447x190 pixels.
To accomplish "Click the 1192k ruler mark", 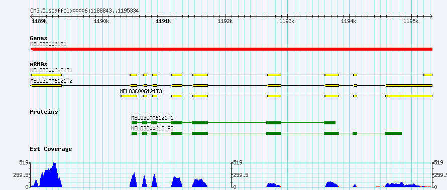I will (x=226, y=22).
